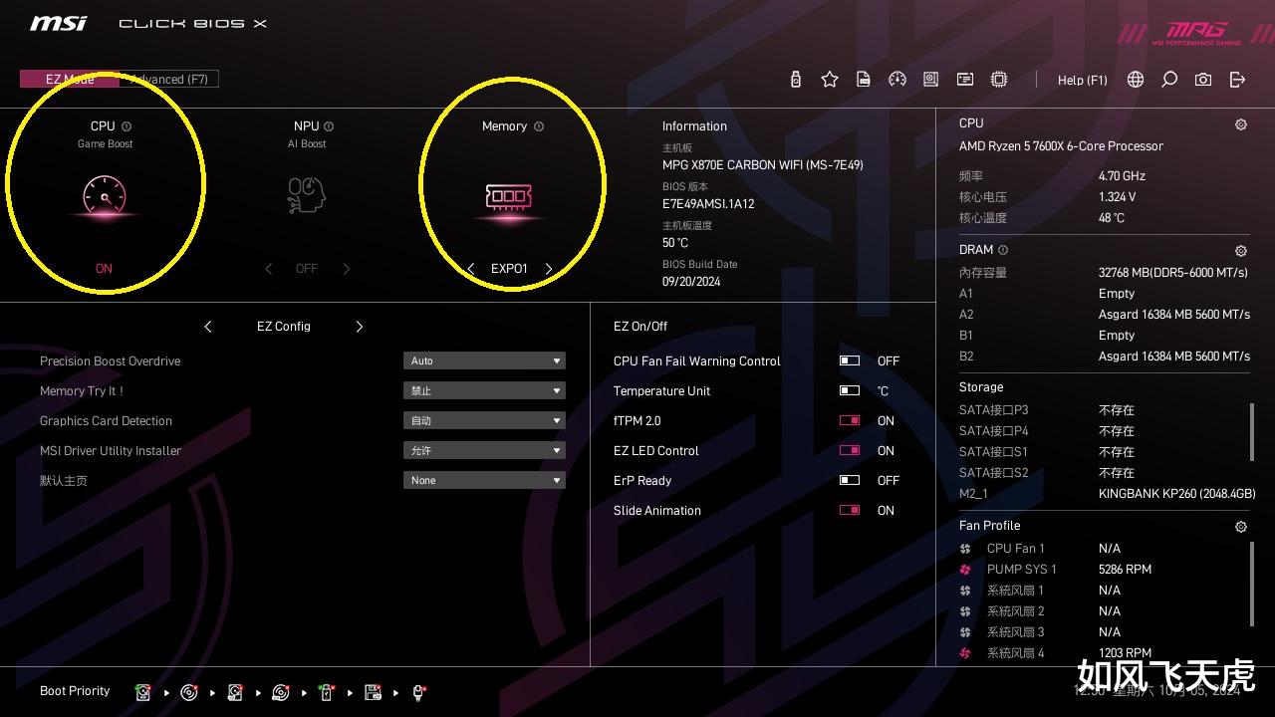Image resolution: width=1275 pixels, height=717 pixels.
Task: Take a screenshot with the camera icon
Action: [1203, 80]
